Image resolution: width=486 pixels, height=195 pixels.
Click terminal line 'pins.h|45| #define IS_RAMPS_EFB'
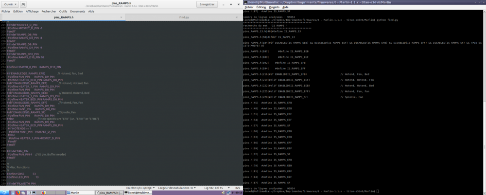point(267,103)
